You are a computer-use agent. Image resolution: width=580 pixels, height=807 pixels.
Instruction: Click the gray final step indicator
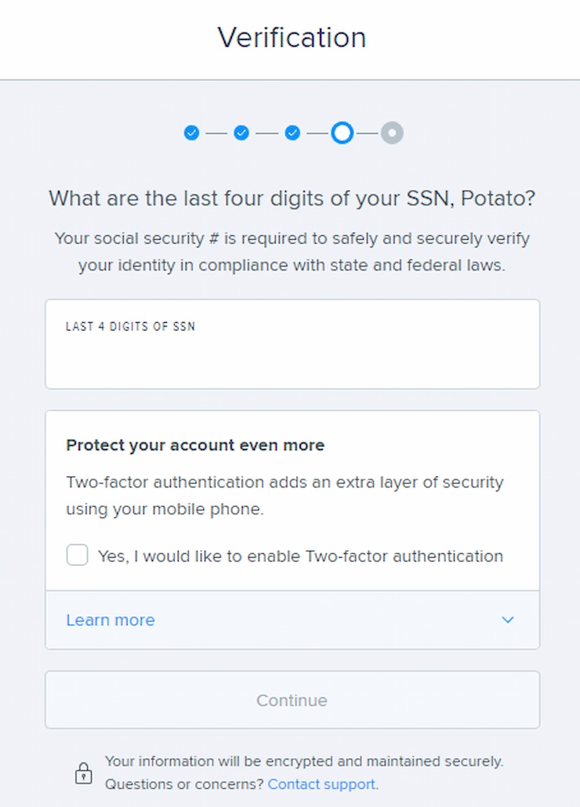[x=392, y=132]
